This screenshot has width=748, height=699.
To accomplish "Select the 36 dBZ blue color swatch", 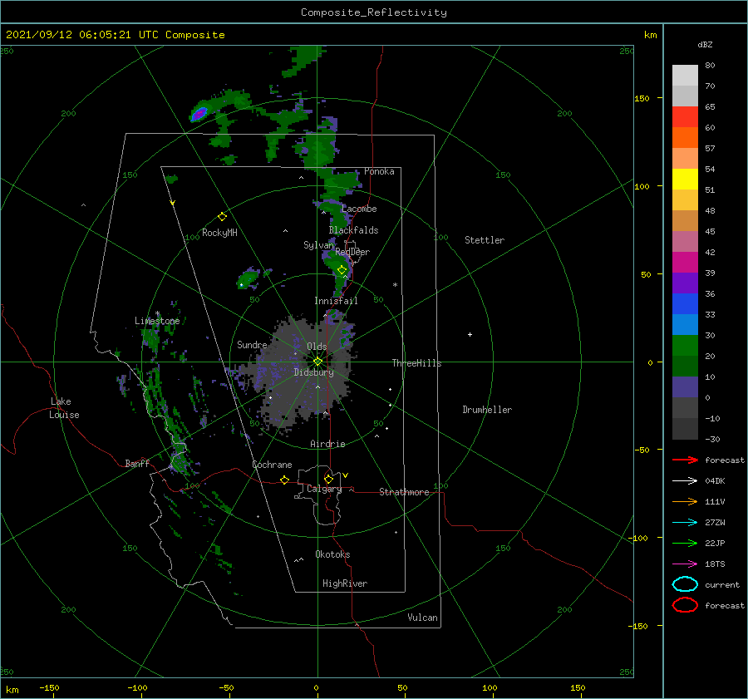I will 685,303.
